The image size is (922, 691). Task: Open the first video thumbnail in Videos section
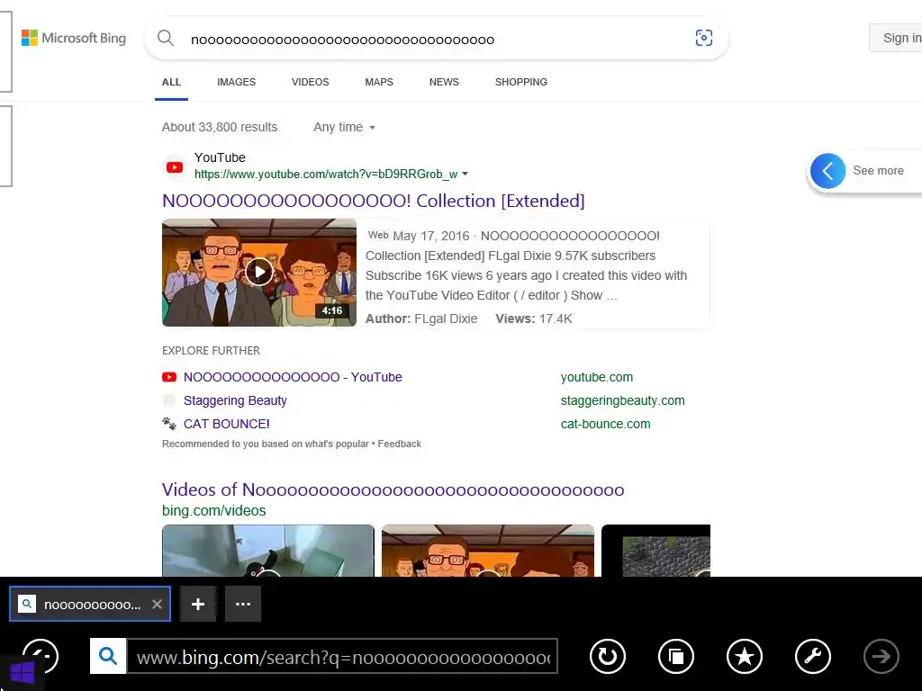click(x=268, y=551)
